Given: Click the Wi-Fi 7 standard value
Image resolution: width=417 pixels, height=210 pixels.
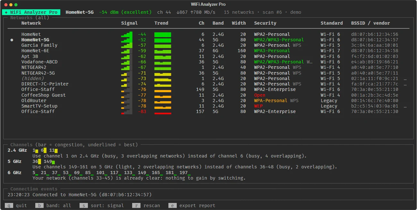Looking at the screenshot, I should coord(330,51).
